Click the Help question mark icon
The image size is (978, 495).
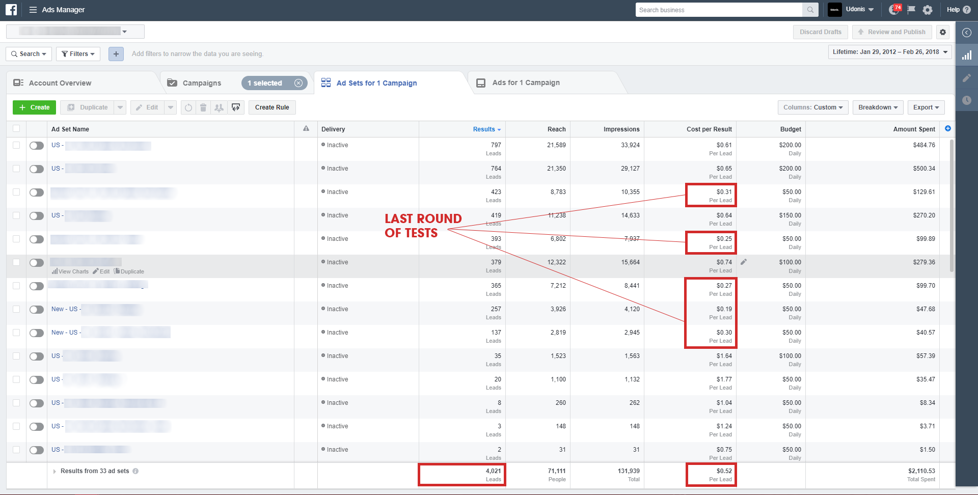pyautogui.click(x=967, y=10)
